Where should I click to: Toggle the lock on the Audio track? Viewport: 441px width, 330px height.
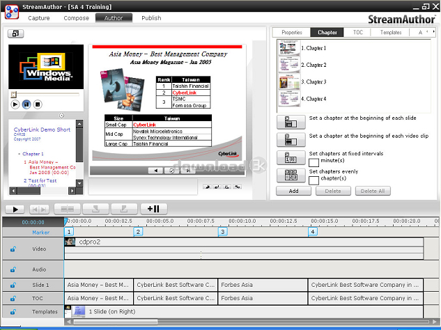pos(13,269)
